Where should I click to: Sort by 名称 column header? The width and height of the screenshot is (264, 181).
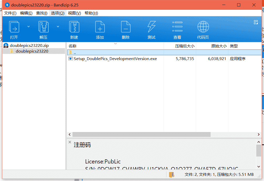(115, 46)
